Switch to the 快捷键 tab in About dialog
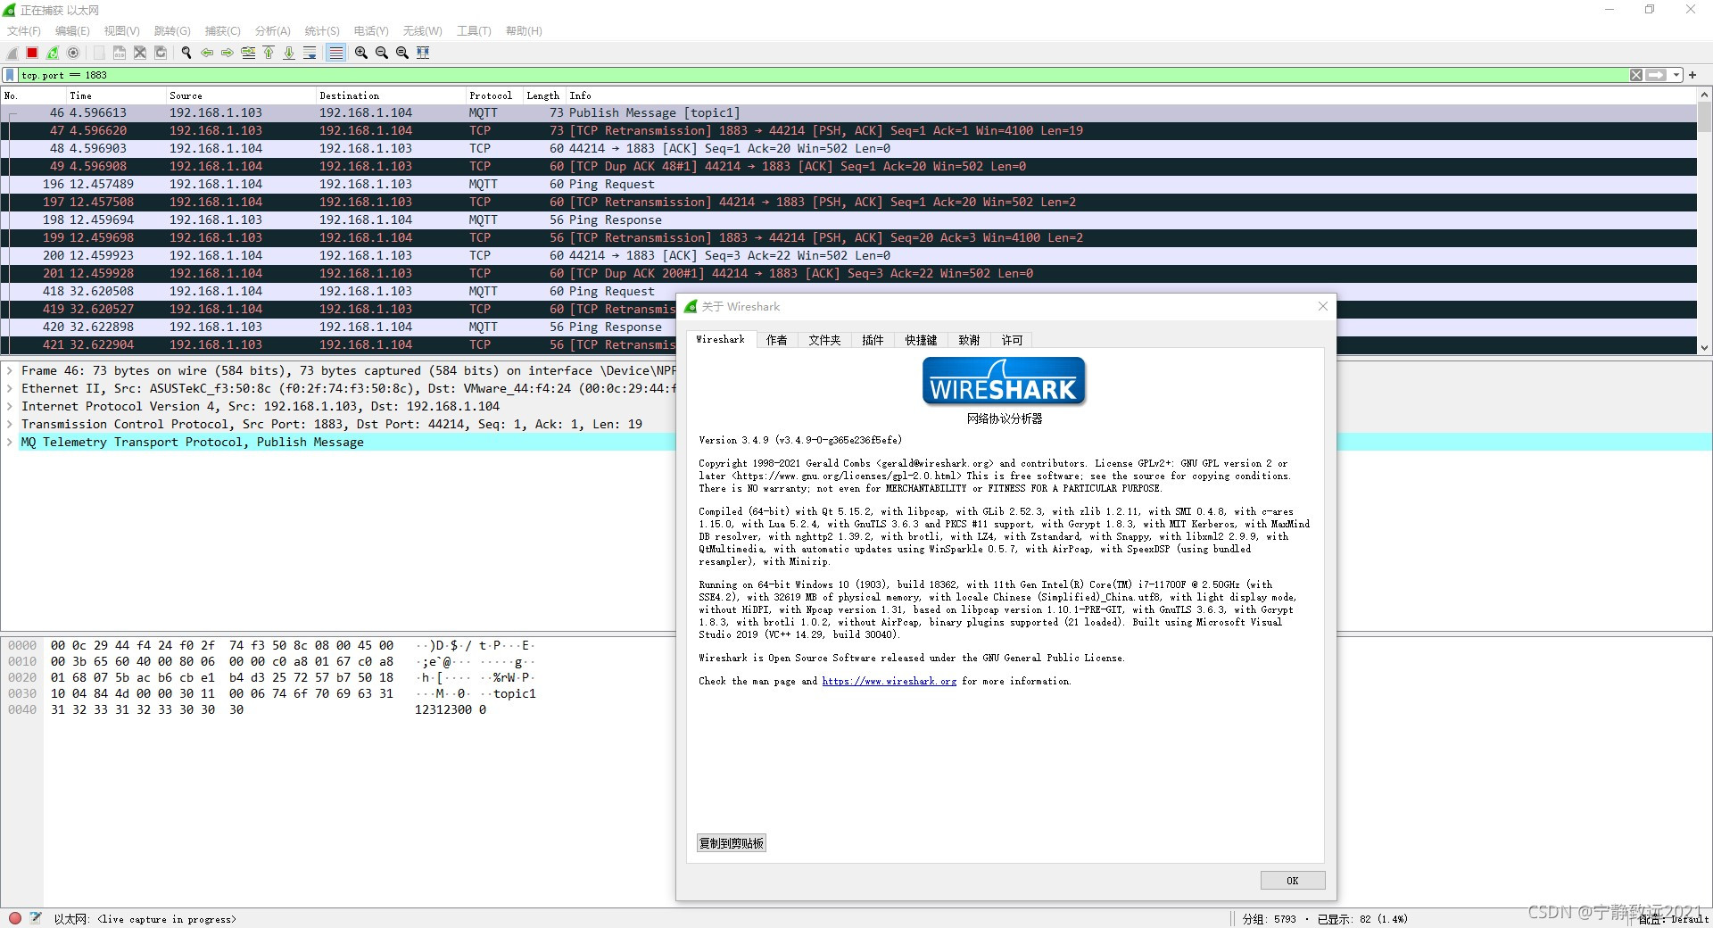 tap(921, 340)
